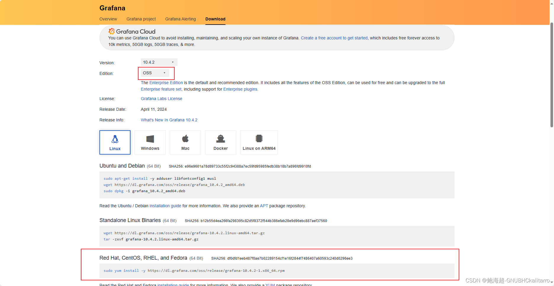Open the Grafana project tab

pos(141,19)
